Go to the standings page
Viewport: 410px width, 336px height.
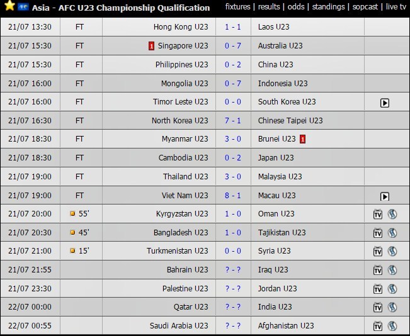pyautogui.click(x=328, y=6)
